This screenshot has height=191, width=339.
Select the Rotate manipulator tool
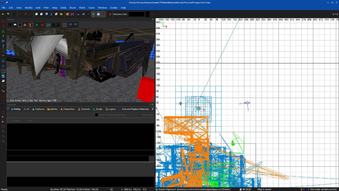3,66
